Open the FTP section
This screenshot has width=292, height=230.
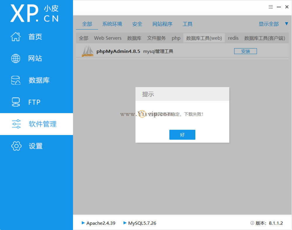[x=36, y=102]
